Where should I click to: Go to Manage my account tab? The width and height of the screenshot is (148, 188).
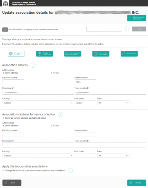(x=16, y=54)
